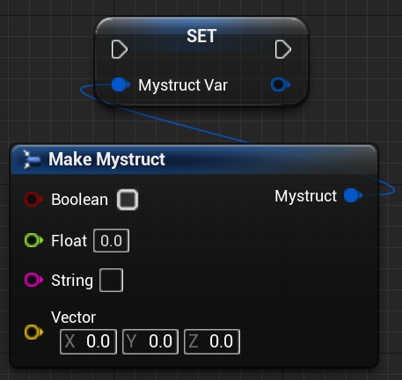Toggle the Boolean checkbox
The width and height of the screenshot is (402, 380).
click(128, 200)
